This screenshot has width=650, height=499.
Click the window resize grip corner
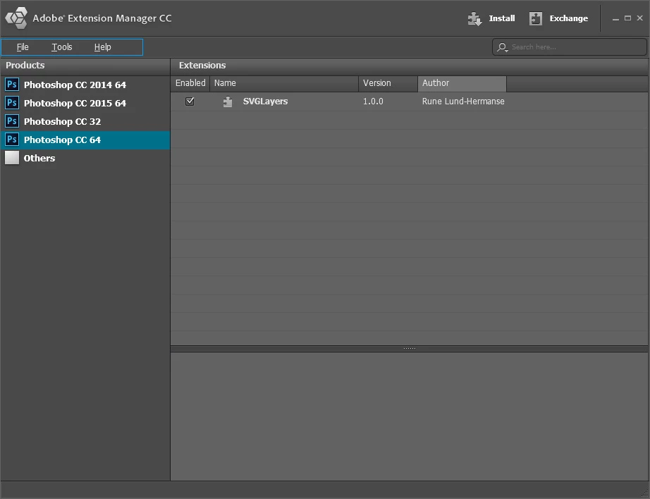645,493
